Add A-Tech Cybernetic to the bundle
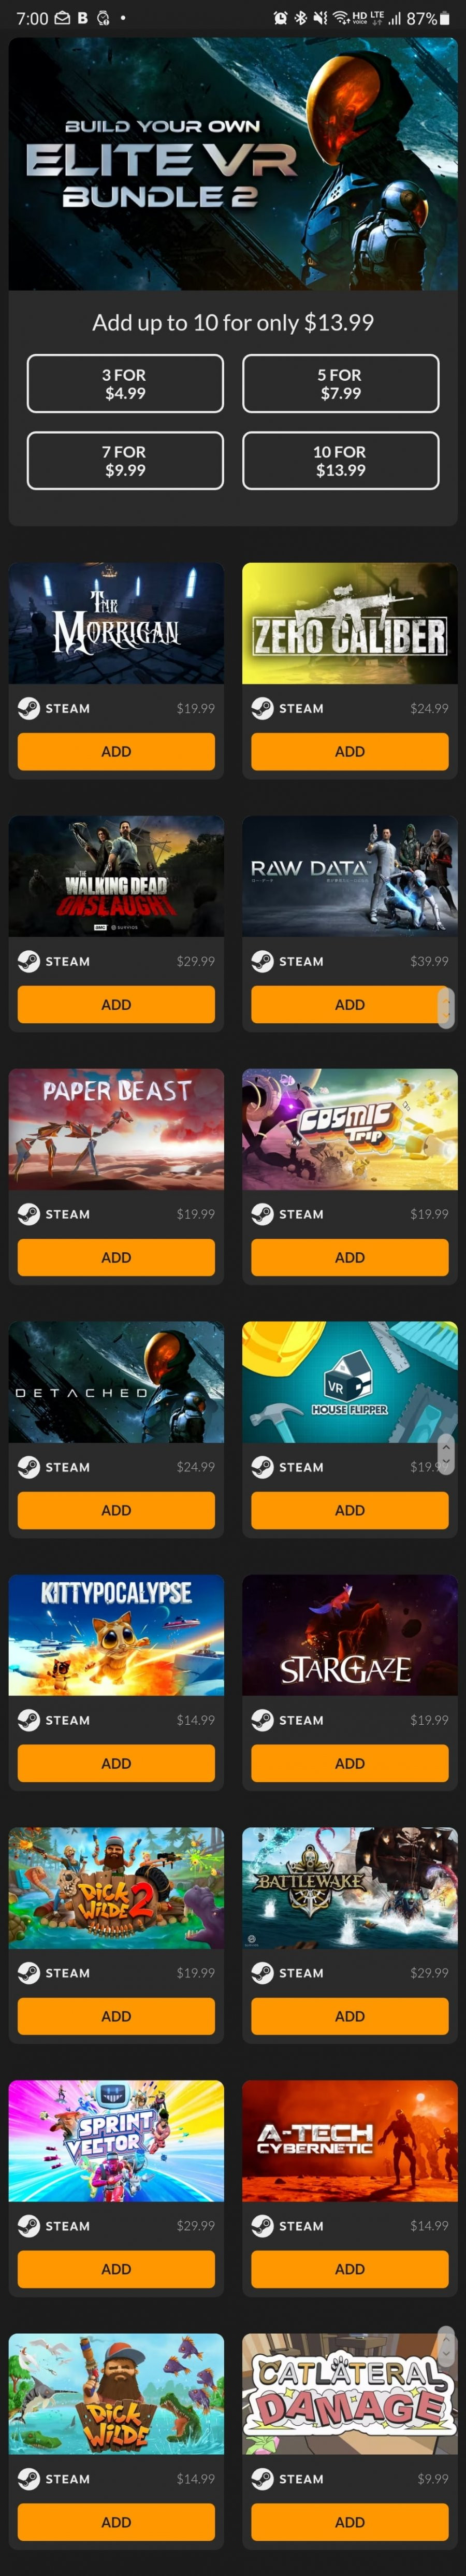Image resolution: width=466 pixels, height=2576 pixels. pos(349,2270)
